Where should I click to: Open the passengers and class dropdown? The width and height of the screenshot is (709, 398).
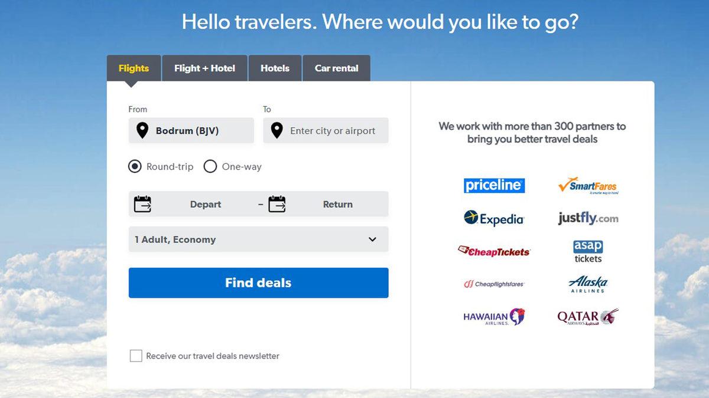(x=258, y=239)
